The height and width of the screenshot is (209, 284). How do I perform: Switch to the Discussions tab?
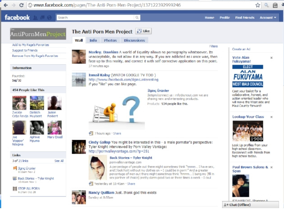pos(134,40)
